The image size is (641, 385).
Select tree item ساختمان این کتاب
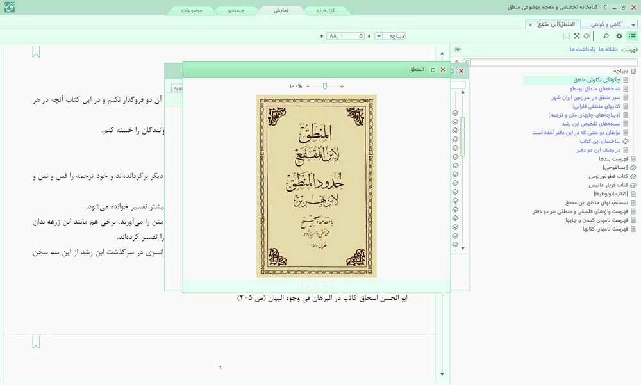[600, 142]
